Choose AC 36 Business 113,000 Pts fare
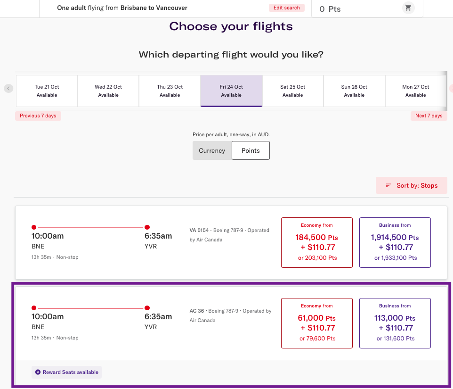This screenshot has width=453, height=389. pyautogui.click(x=395, y=323)
